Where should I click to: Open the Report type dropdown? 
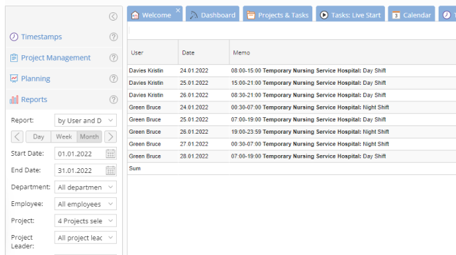point(86,121)
